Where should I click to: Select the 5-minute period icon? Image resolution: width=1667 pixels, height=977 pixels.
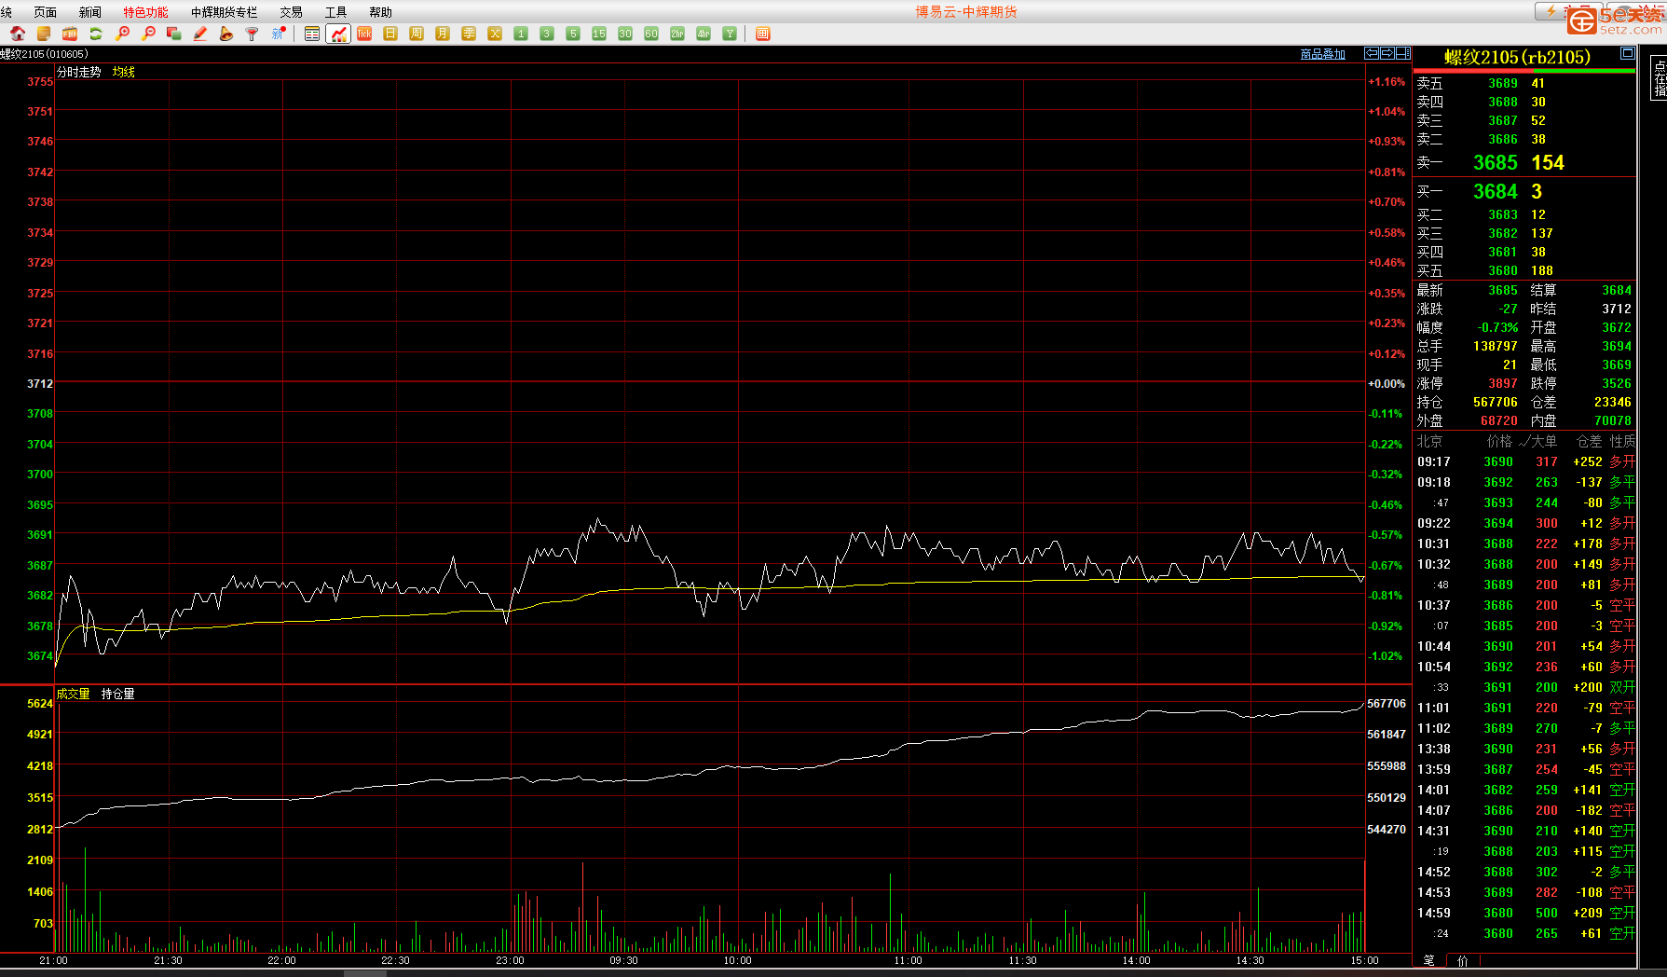pyautogui.click(x=573, y=34)
